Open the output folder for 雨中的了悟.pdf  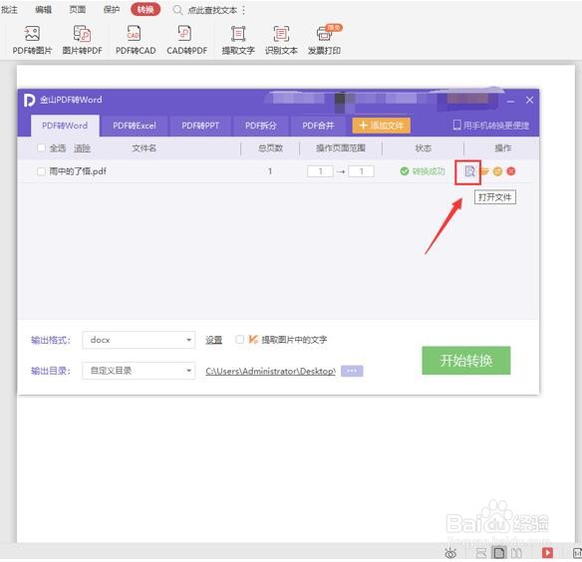[484, 171]
